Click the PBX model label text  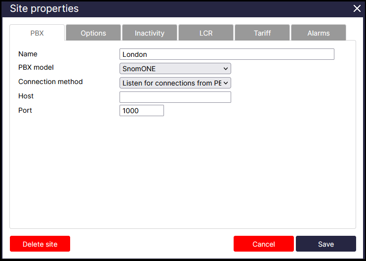[36, 67]
